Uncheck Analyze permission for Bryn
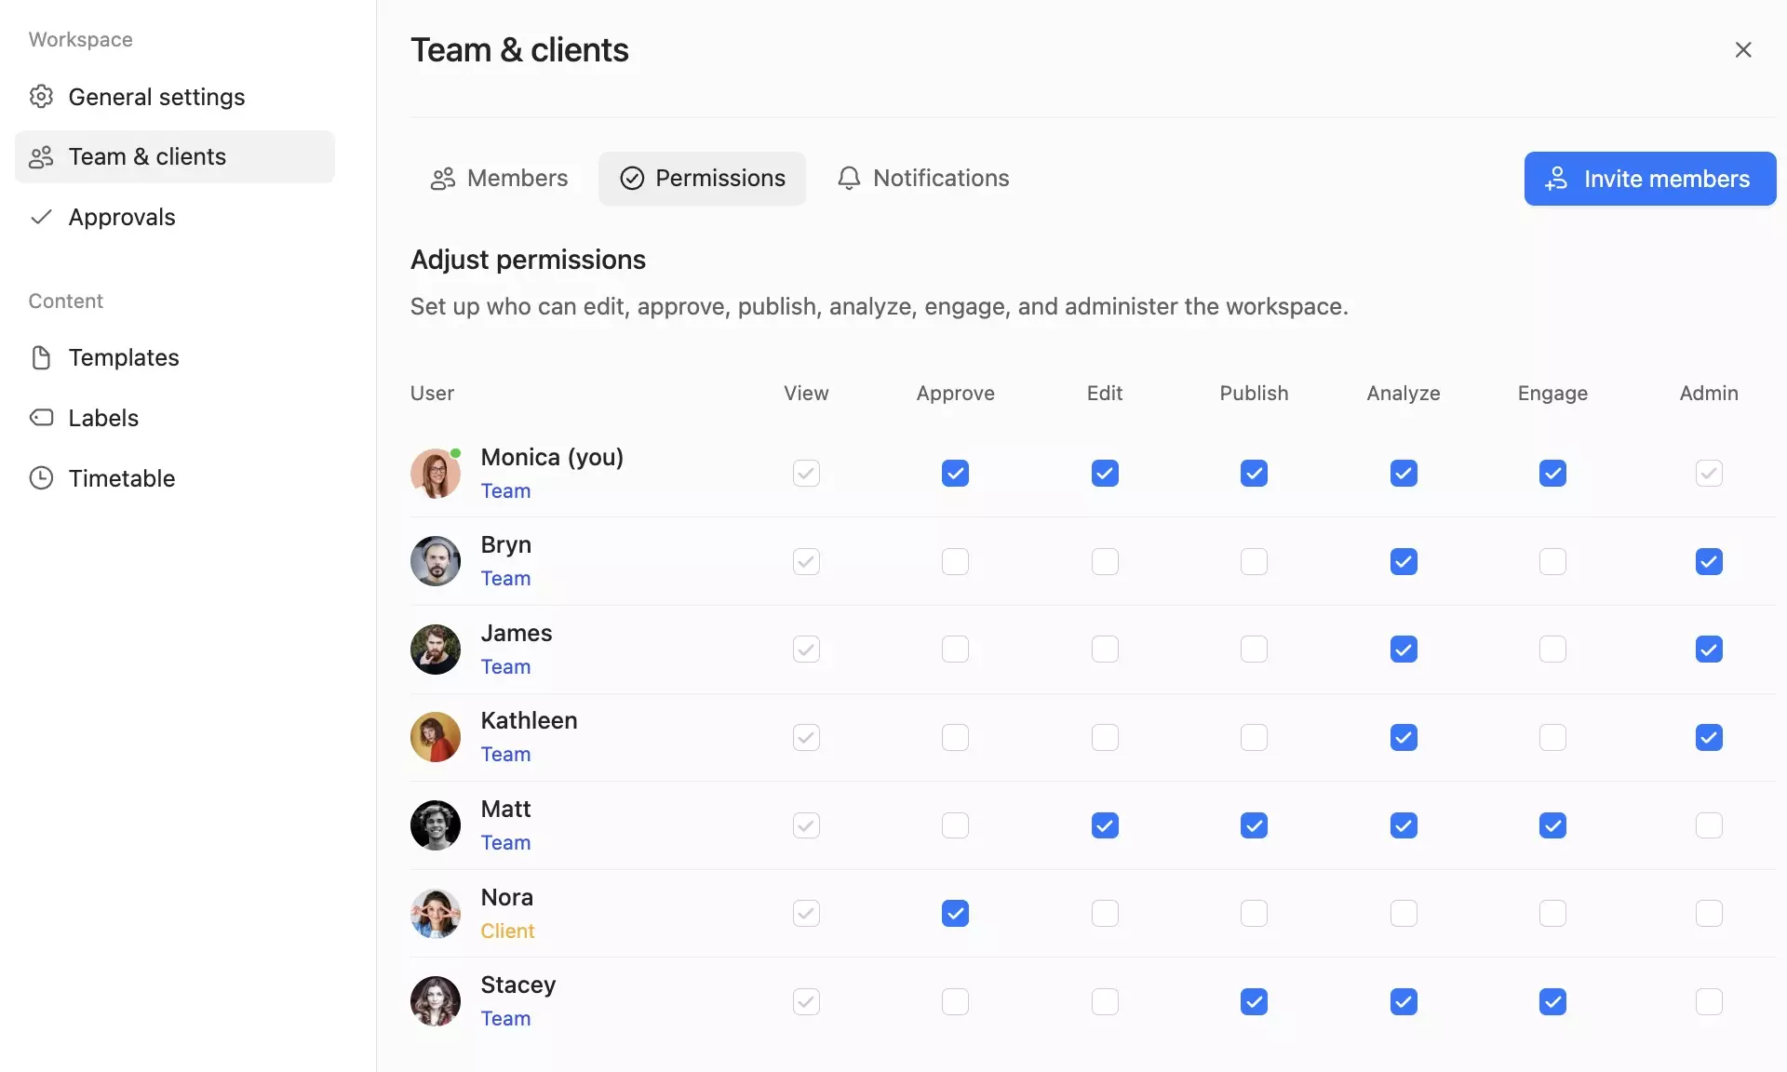Image resolution: width=1787 pixels, height=1072 pixels. 1404,561
